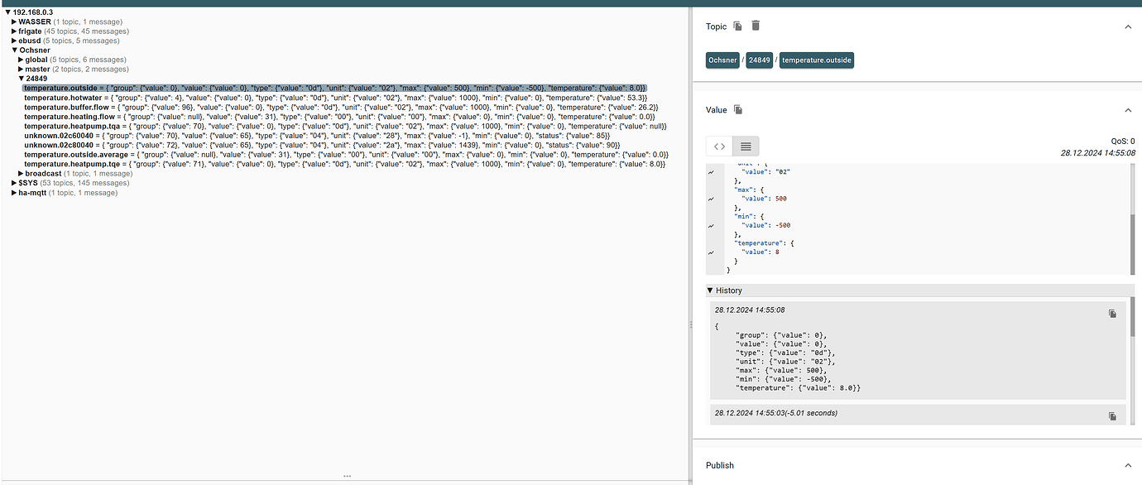Viewport: 1142px width, 485px height.
Task: Expand the global subtopic
Action: point(21,60)
